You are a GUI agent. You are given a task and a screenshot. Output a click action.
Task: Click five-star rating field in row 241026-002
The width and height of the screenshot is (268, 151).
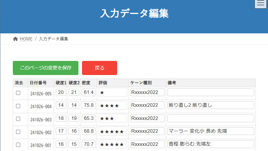click(113, 131)
